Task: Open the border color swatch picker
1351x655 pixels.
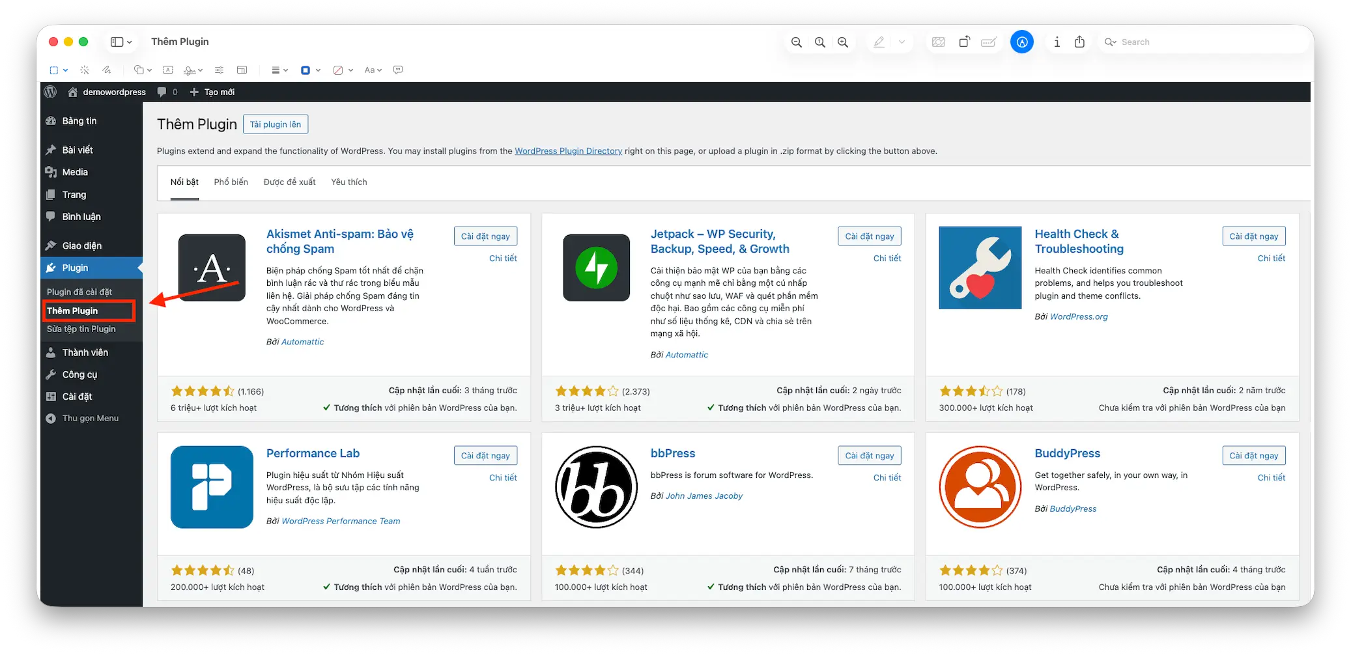Action: point(304,70)
